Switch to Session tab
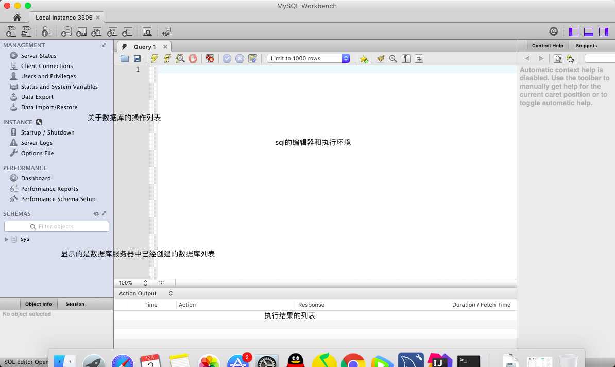The width and height of the screenshot is (615, 367). click(x=75, y=304)
